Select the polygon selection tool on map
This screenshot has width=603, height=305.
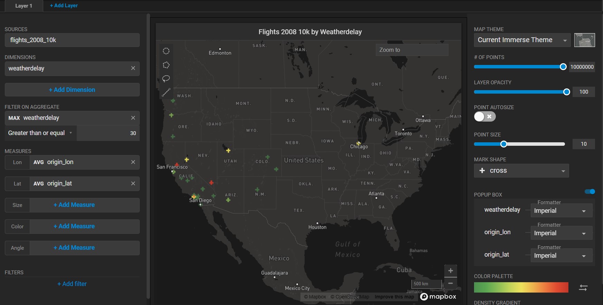pyautogui.click(x=166, y=65)
